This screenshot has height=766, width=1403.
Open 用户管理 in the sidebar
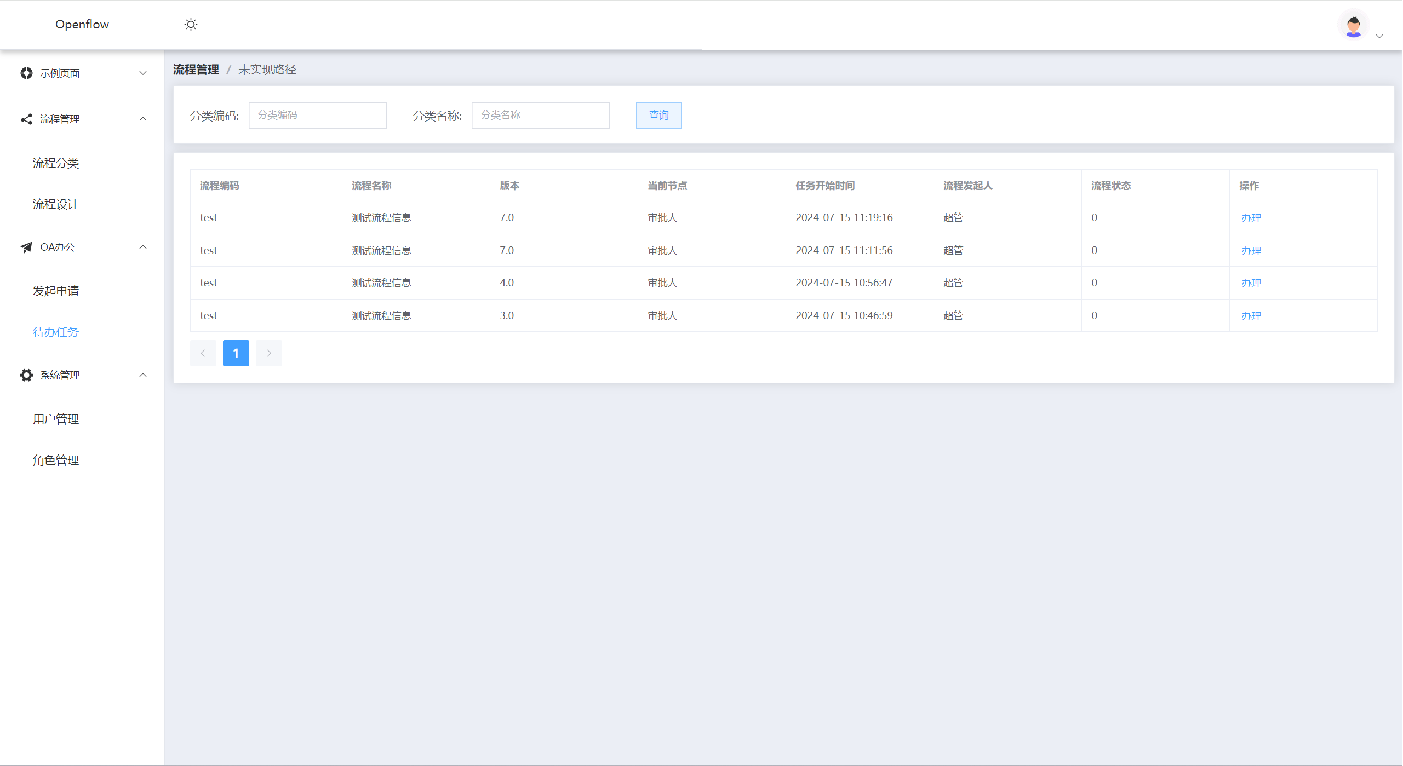56,419
